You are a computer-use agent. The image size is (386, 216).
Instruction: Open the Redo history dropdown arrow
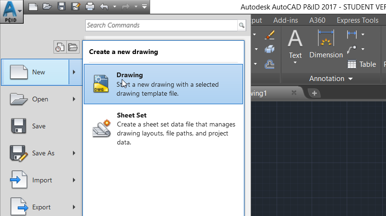click(136, 7)
